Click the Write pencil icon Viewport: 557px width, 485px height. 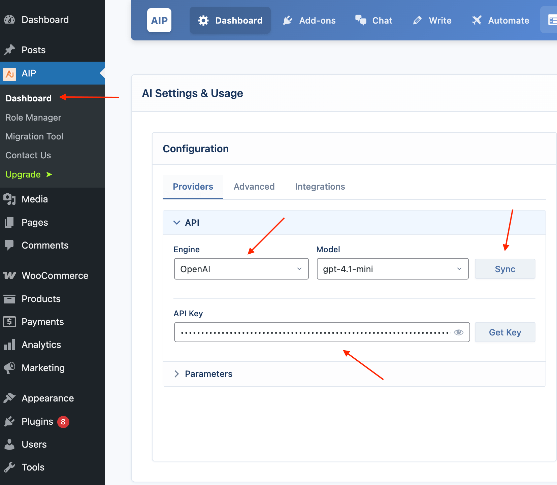click(x=417, y=21)
